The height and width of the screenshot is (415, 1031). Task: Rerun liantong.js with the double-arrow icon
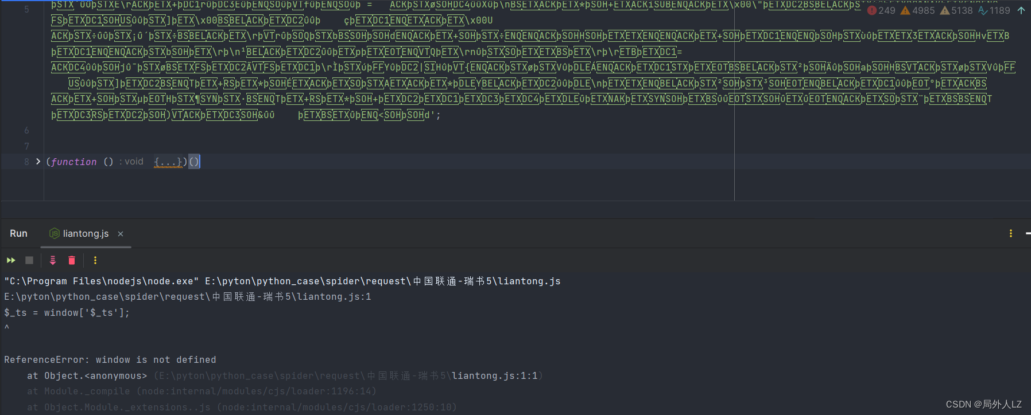click(x=11, y=260)
